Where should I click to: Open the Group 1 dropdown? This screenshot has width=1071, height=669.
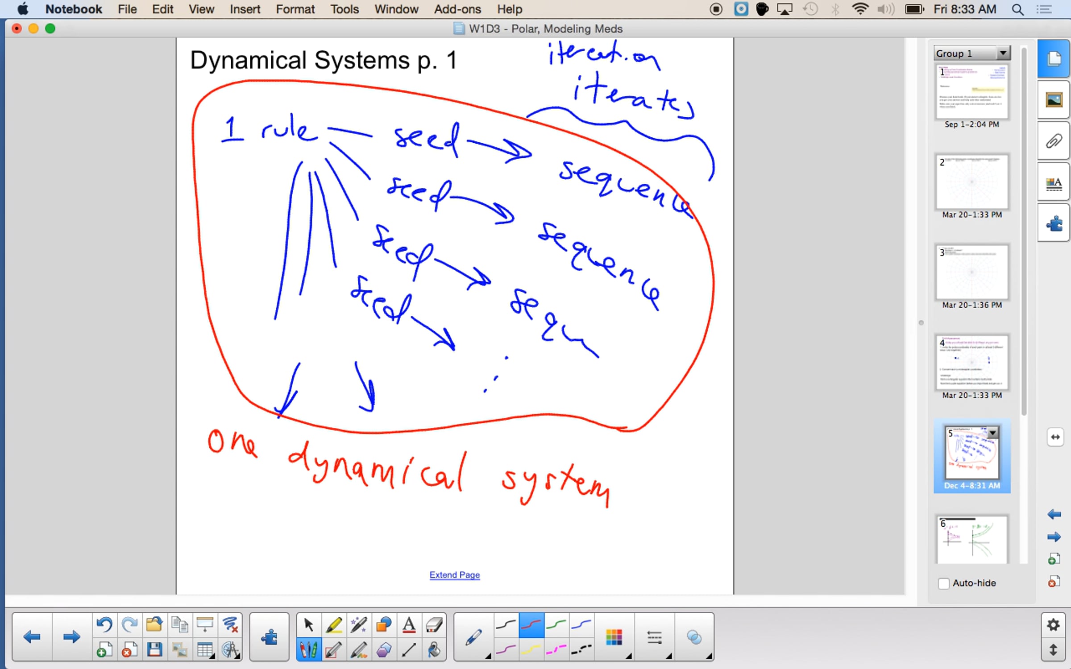[1003, 53]
